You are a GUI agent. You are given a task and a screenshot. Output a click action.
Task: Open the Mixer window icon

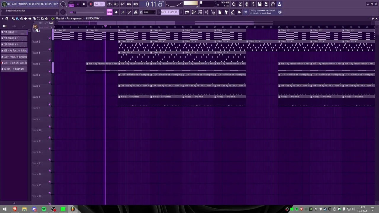pyautogui.click(x=207, y=12)
